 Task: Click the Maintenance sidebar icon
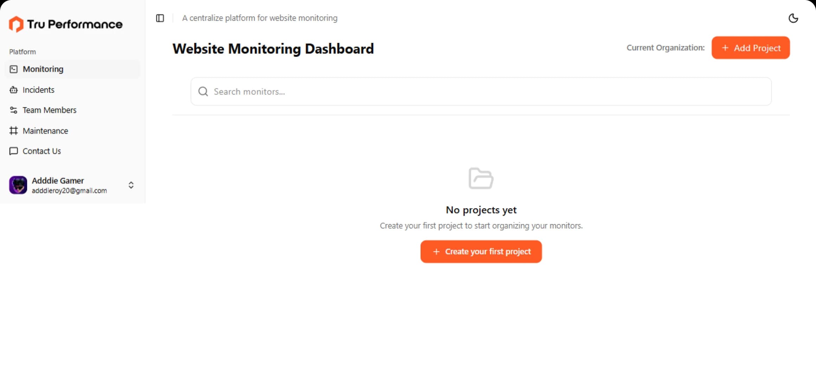click(x=14, y=131)
